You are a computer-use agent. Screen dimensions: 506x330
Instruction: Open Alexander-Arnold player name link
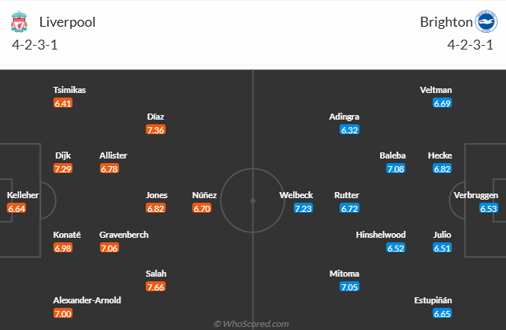[x=86, y=300]
